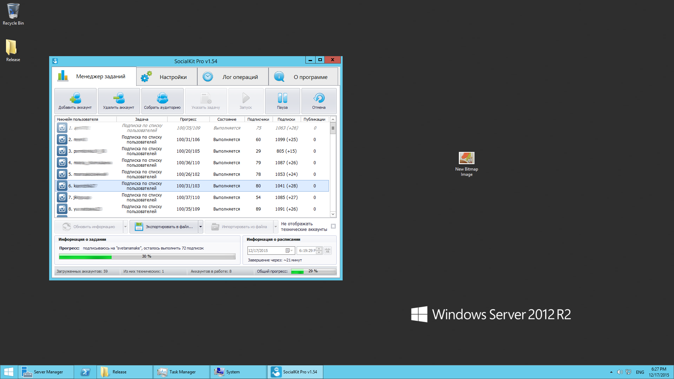Sort by the Никнейм пользователя column header
Viewport: 674px width, 379px height.
pyautogui.click(x=86, y=119)
